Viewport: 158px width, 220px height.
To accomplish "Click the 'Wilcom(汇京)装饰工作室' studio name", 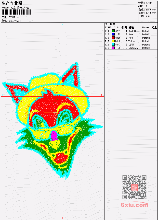I will 15,8.
